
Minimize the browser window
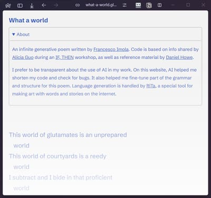173,5
